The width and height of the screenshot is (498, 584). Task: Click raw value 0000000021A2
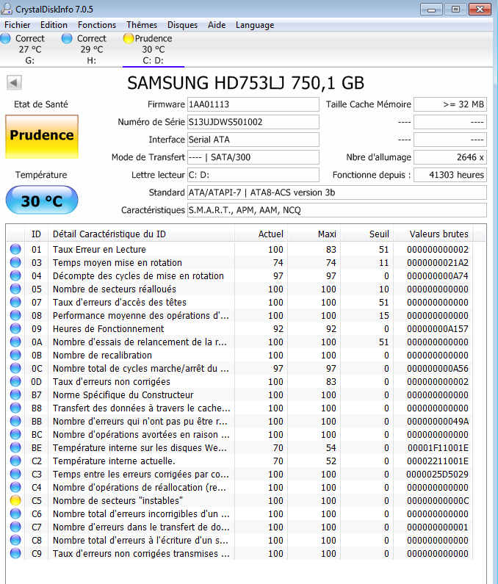point(438,262)
